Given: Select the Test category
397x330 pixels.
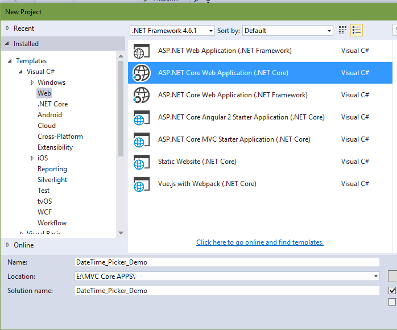Looking at the screenshot, I should [43, 191].
